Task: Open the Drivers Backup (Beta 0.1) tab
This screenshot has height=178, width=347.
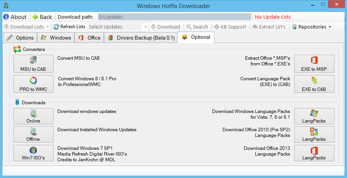Action: click(x=141, y=38)
